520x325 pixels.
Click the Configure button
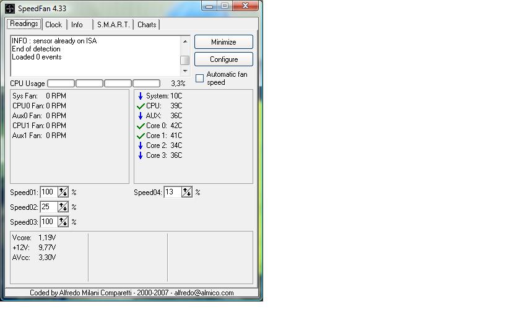223,59
